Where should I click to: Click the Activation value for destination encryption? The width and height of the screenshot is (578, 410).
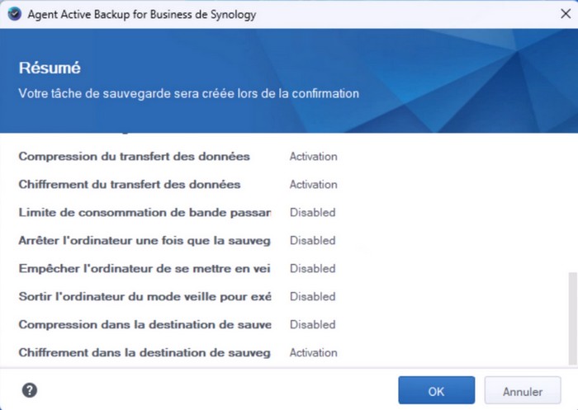[x=313, y=353]
